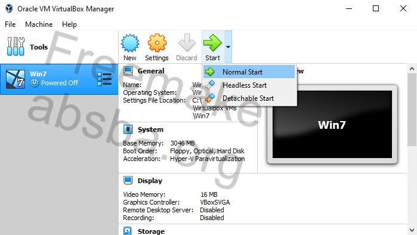The width and height of the screenshot is (417, 235).
Task: Click the '3046 MB' base memory value
Action: tap(183, 143)
